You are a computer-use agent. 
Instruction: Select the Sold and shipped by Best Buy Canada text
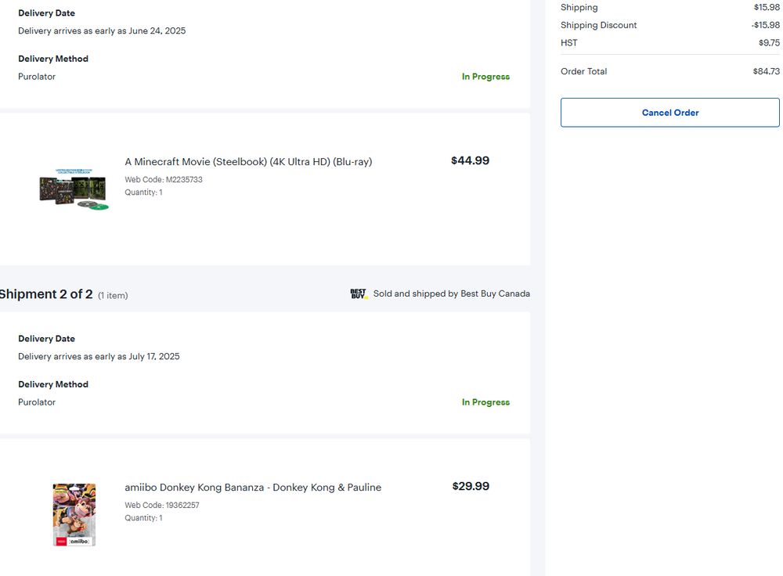point(451,294)
